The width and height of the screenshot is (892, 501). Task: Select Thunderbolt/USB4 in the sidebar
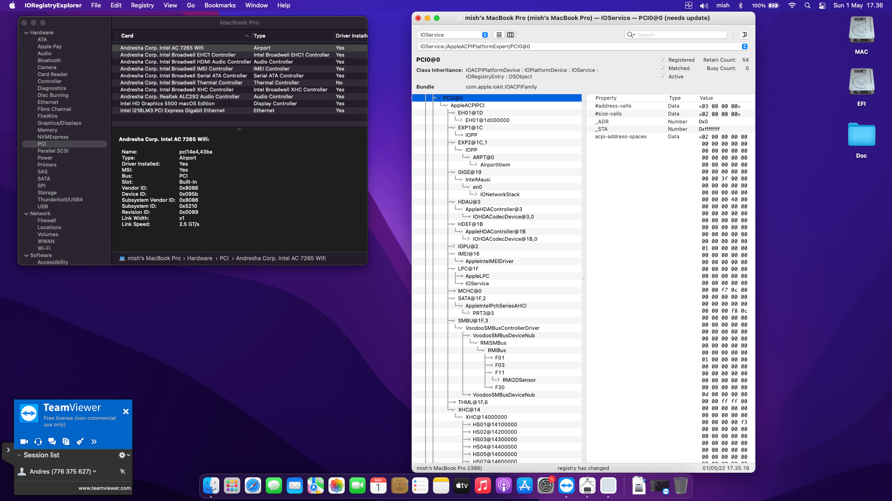[x=60, y=199]
